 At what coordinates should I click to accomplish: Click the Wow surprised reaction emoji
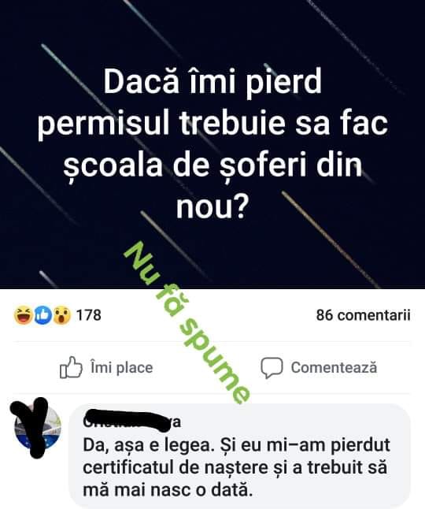[x=62, y=315]
